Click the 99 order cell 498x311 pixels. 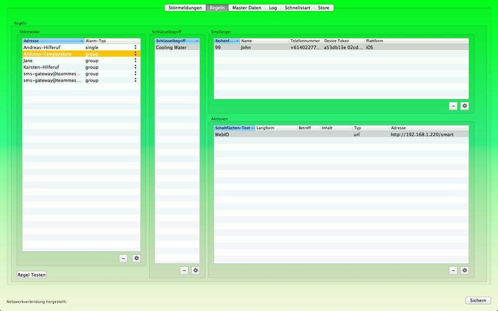point(218,47)
